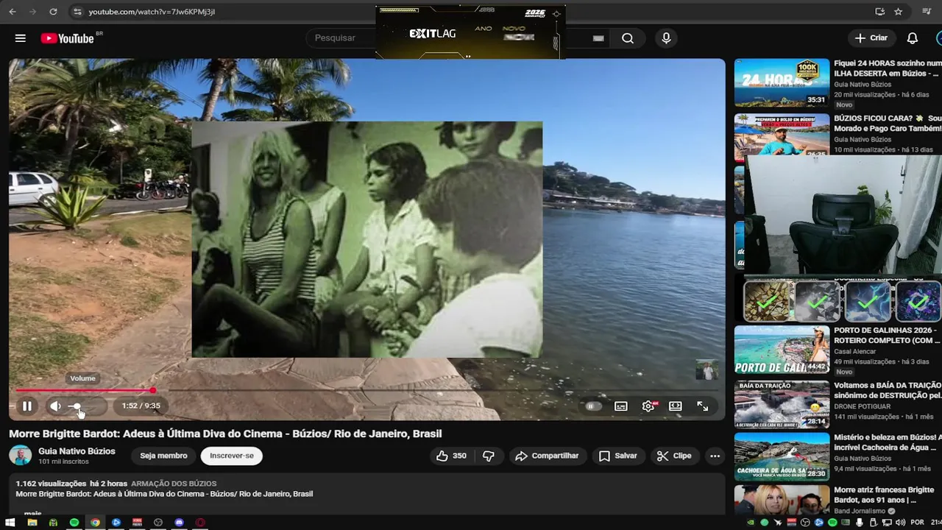942x530 pixels.
Task: Click Seja membro button
Action: click(x=163, y=456)
